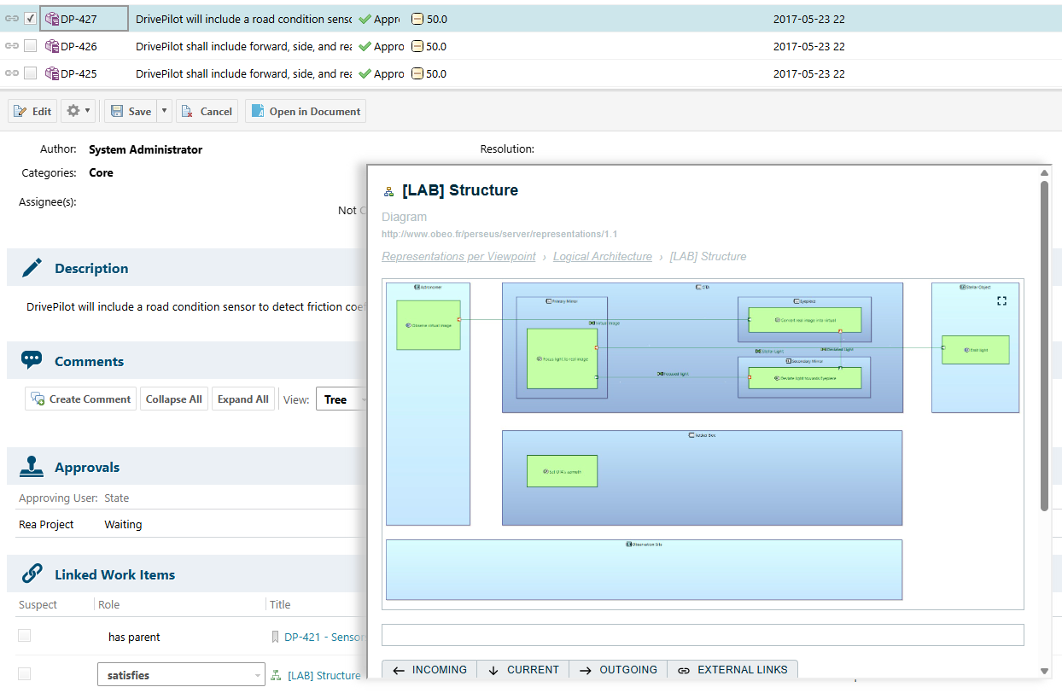Click the fullscreen icon on the diagram preview
This screenshot has height=693, width=1062.
tap(1002, 300)
